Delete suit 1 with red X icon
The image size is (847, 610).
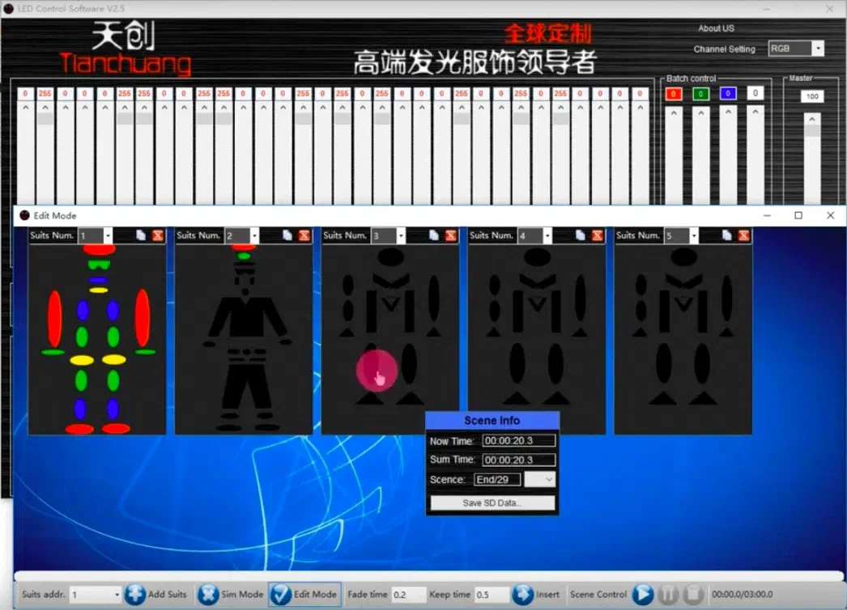click(x=158, y=235)
